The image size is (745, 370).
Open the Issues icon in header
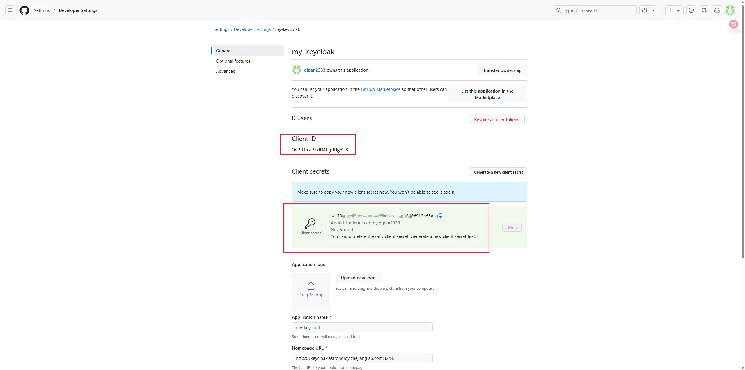691,10
